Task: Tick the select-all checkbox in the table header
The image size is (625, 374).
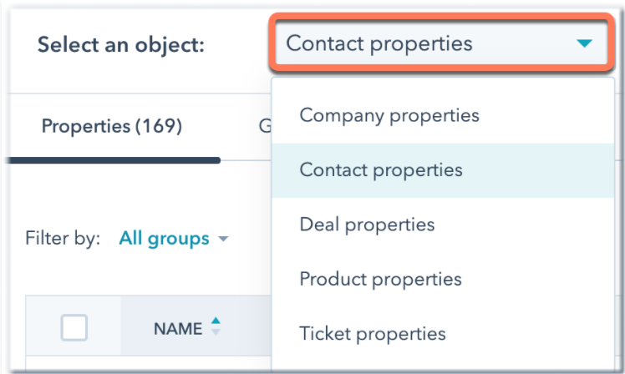Action: 74,328
